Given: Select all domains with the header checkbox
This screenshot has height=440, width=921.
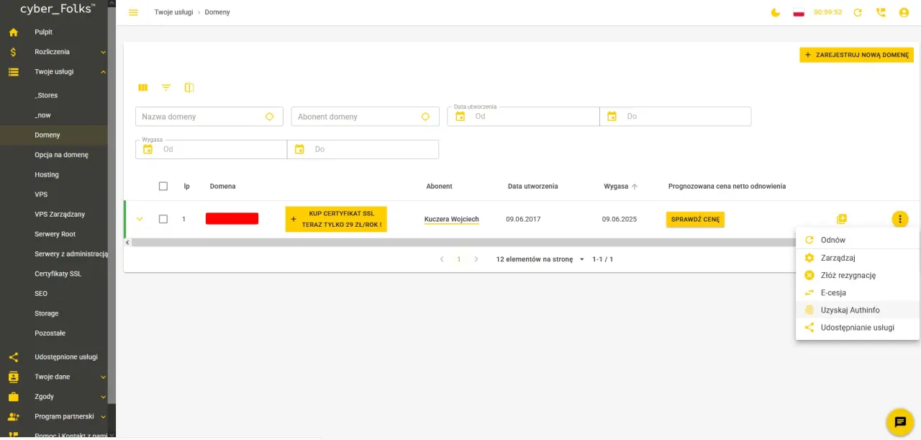Looking at the screenshot, I should (163, 186).
